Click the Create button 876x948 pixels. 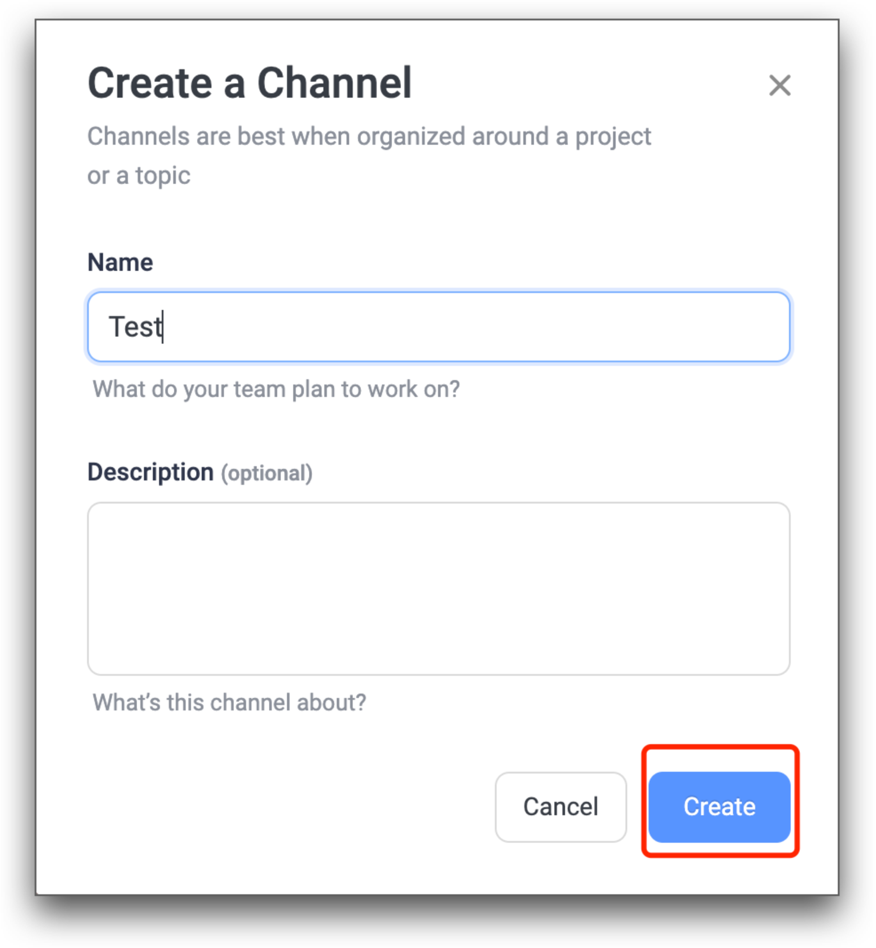719,806
